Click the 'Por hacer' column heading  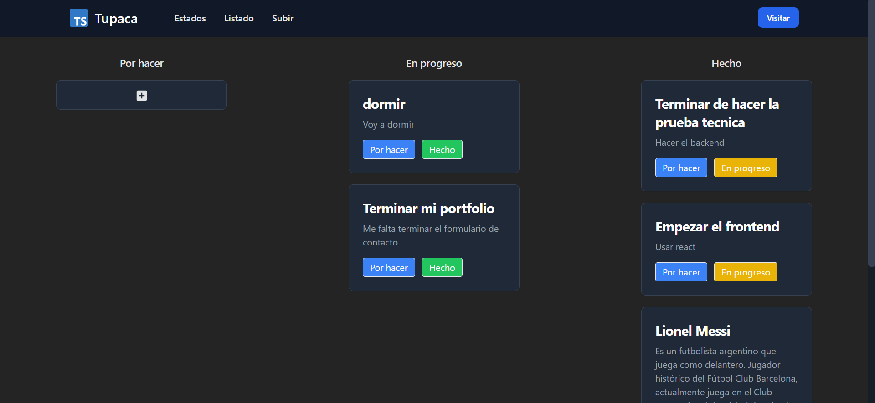[x=142, y=63]
